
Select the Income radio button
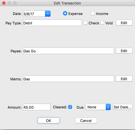(x=92, y=13)
